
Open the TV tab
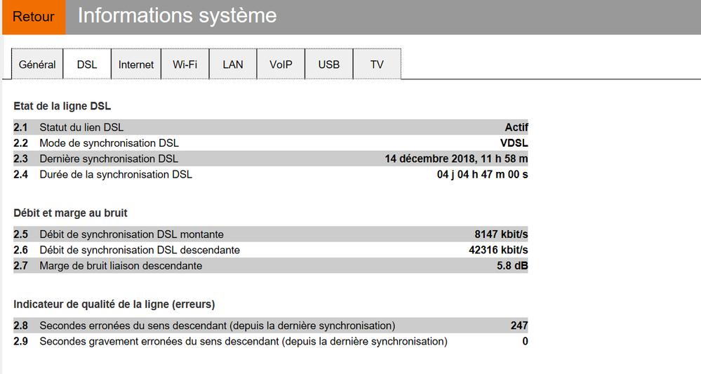pyautogui.click(x=377, y=65)
